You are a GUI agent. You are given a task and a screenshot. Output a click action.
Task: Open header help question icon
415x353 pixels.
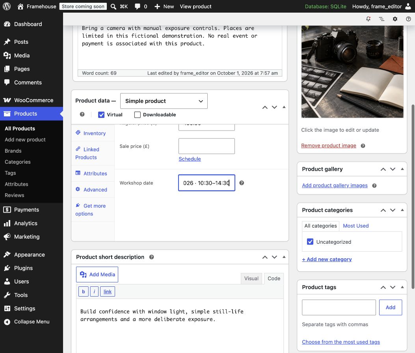click(408, 19)
